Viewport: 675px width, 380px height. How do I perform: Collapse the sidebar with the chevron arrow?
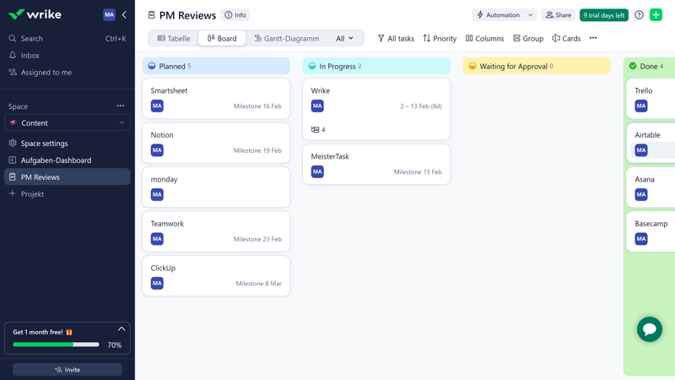[124, 14]
